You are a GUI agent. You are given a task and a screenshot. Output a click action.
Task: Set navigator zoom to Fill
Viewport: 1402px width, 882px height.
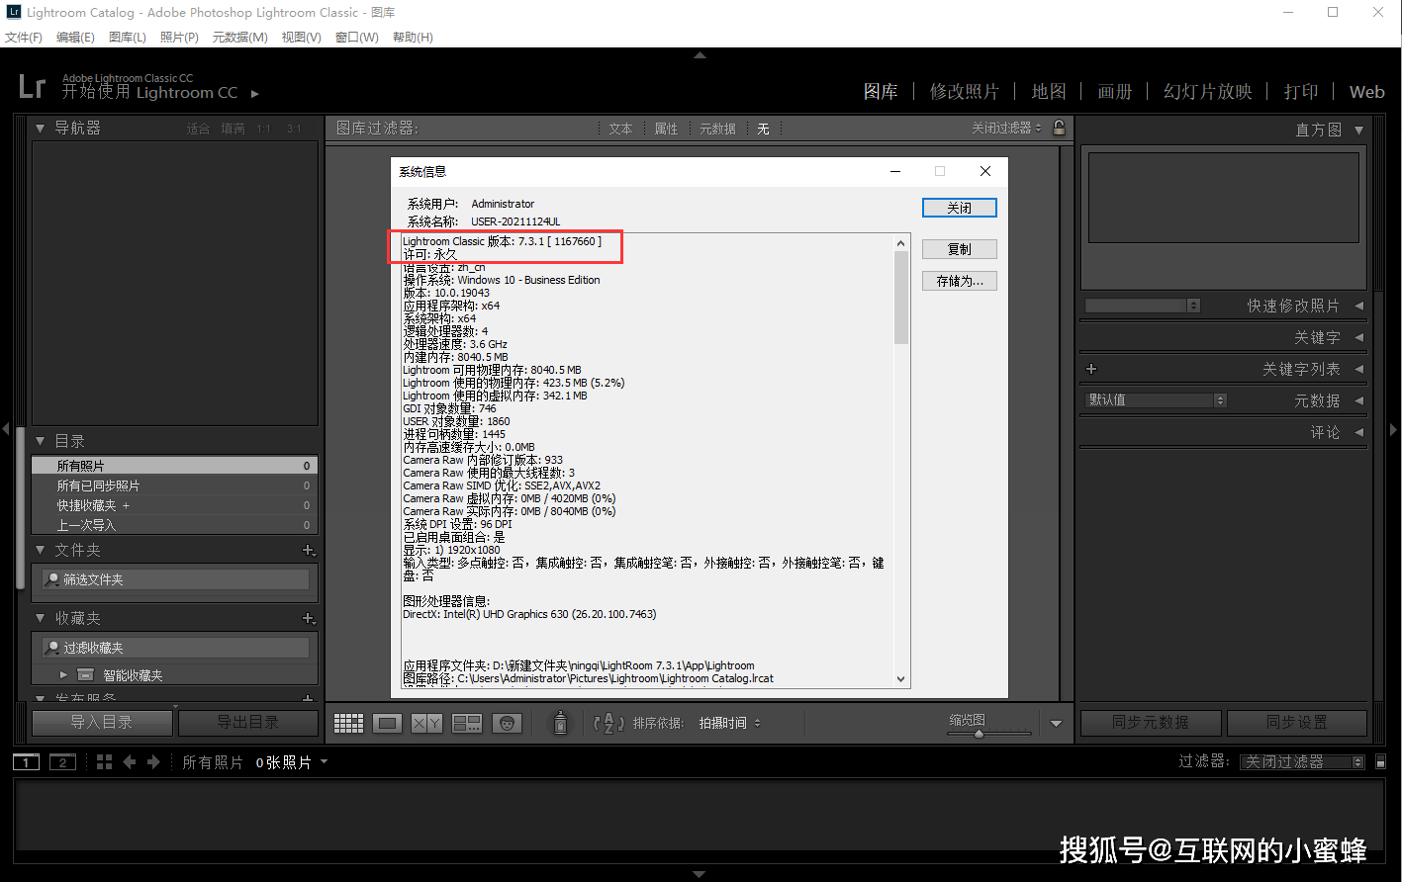pos(233,129)
